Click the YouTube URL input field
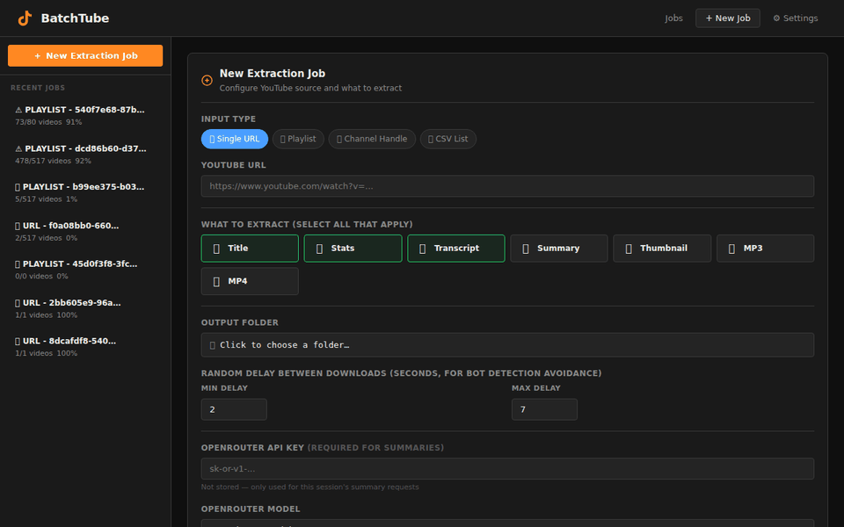The image size is (844, 527). pyautogui.click(x=506, y=185)
